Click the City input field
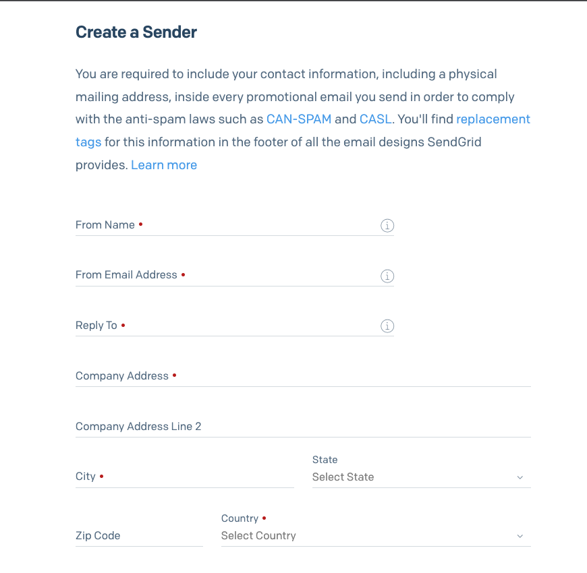Image resolution: width=587 pixels, height=573 pixels. pos(196,477)
